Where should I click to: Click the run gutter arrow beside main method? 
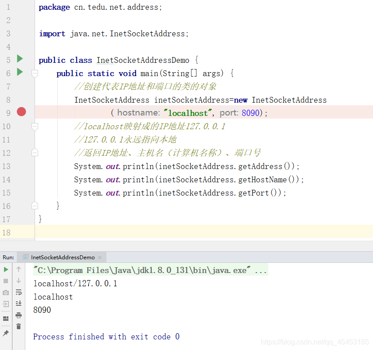[x=20, y=72]
